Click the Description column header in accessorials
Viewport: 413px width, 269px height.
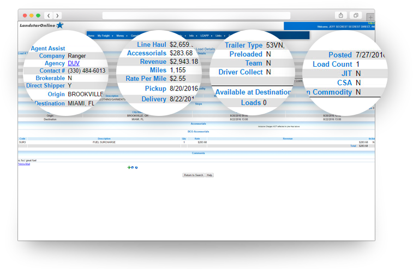[x=104, y=138]
